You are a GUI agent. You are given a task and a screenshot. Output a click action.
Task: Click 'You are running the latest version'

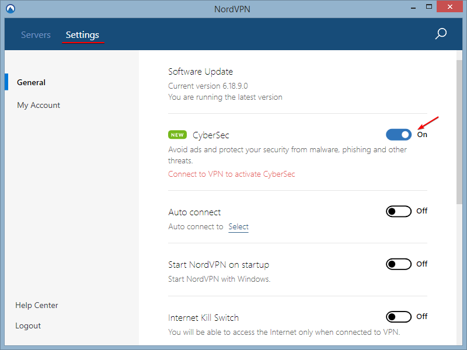tap(225, 97)
